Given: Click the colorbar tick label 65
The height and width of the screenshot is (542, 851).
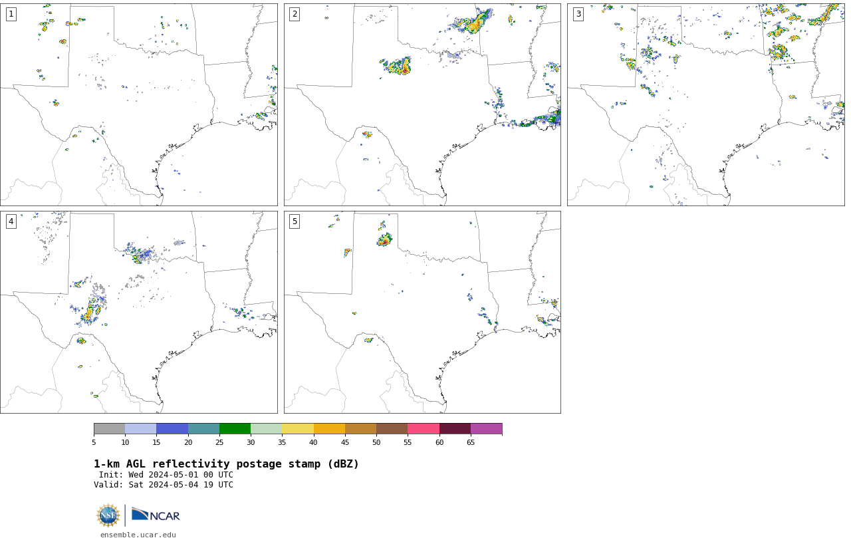Looking at the screenshot, I should (x=471, y=442).
